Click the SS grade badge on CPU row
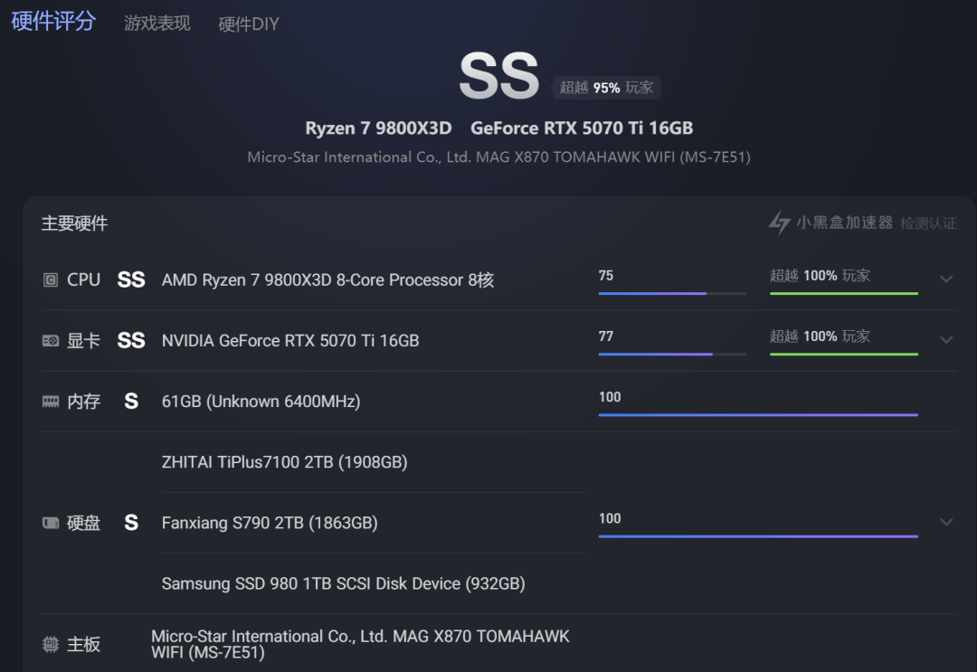Screen dimensions: 977x672 click(131, 279)
